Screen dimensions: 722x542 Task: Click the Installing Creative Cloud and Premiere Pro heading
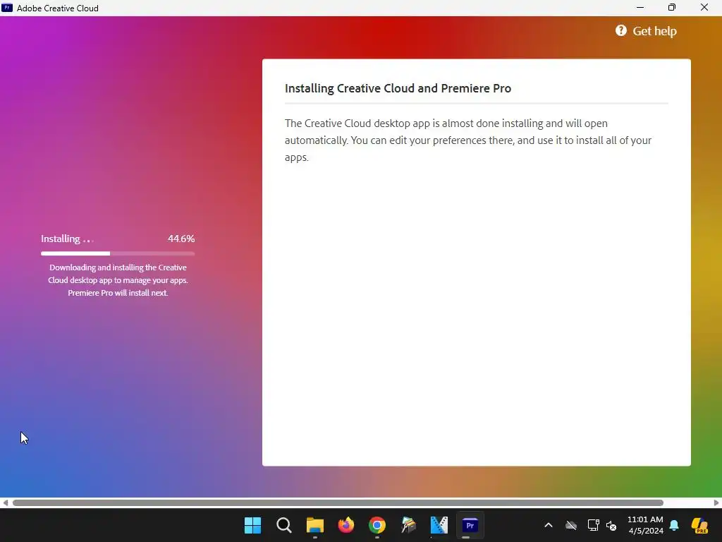(398, 88)
